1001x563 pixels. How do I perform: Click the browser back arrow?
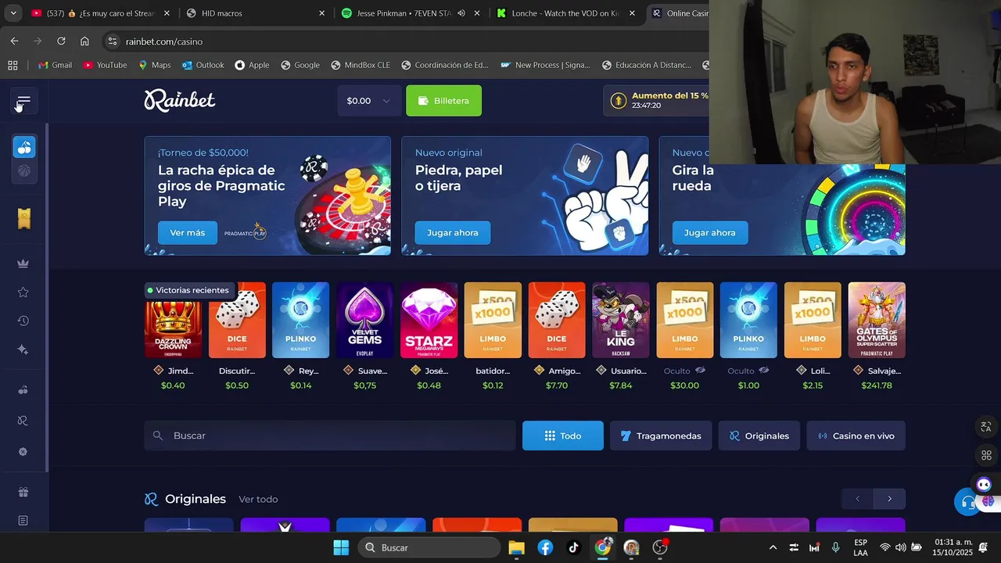(15, 41)
